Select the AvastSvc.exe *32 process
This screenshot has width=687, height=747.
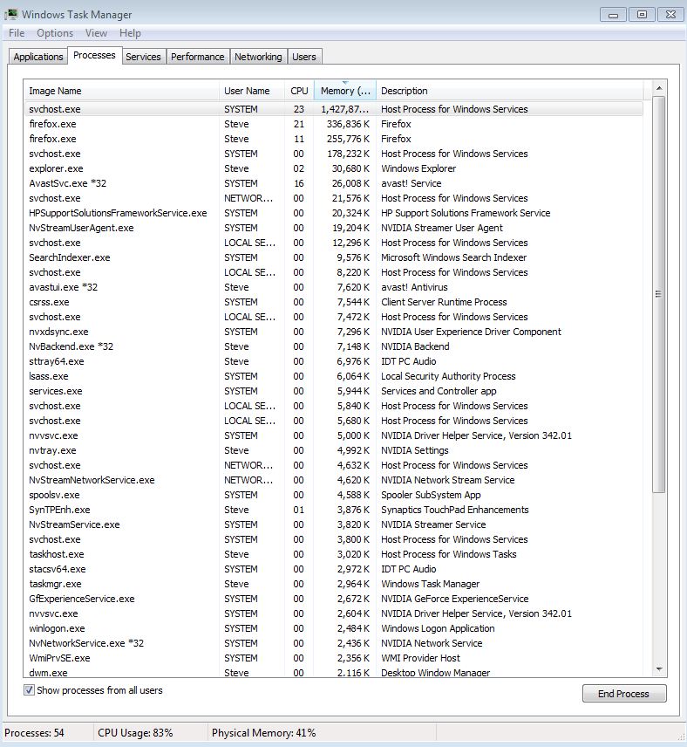click(333, 183)
